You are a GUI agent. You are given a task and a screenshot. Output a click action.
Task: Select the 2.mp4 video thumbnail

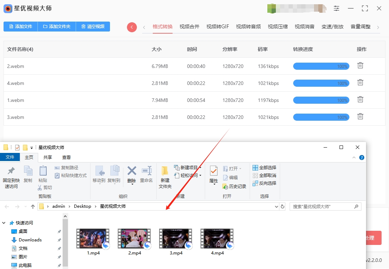134,239
